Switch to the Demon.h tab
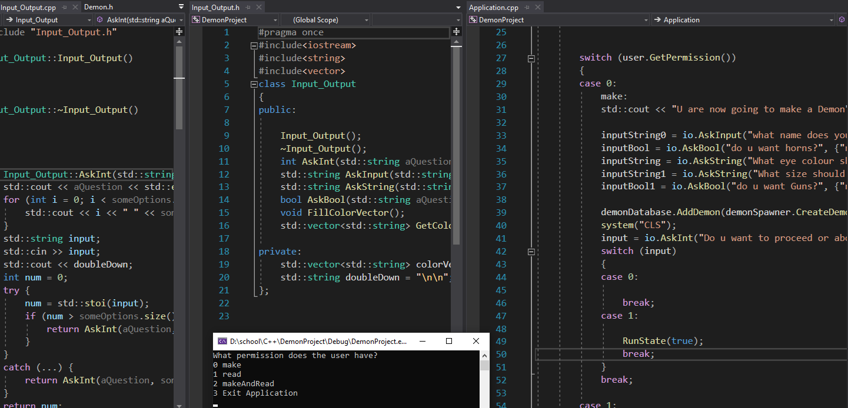This screenshot has width=848, height=408. pos(98,7)
